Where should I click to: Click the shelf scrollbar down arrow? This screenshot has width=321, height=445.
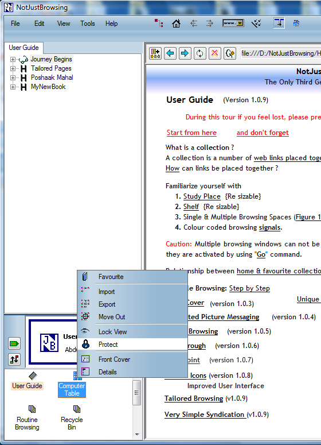[x=137, y=435]
